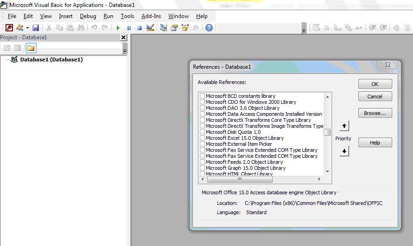This screenshot has height=246, width=413.
Task: Click the Indent edit toolbar icon
Action: pyautogui.click(x=372, y=27)
